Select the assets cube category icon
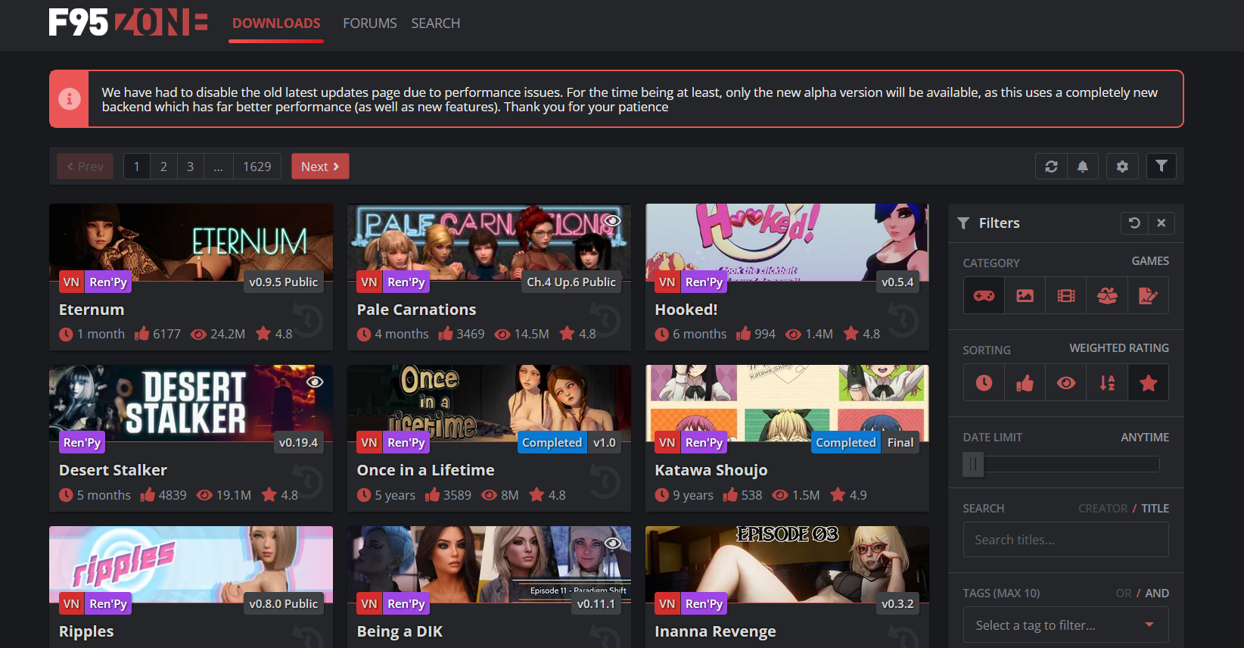Viewport: 1244px width, 648px height. [1107, 295]
